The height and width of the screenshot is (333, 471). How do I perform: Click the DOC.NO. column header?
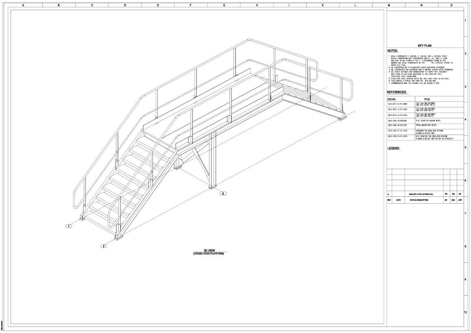coord(392,99)
